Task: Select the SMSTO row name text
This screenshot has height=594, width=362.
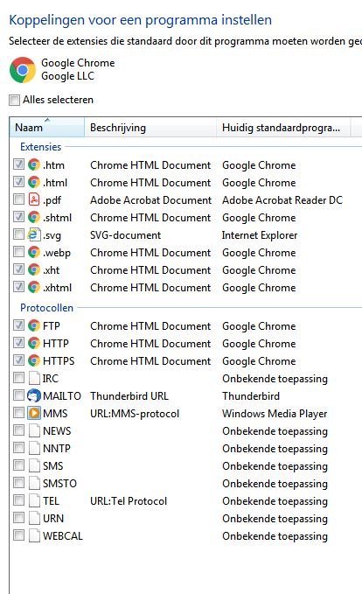Action: click(59, 484)
